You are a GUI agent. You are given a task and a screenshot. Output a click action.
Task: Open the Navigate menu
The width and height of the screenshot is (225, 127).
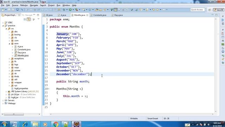click(x=34, y=5)
